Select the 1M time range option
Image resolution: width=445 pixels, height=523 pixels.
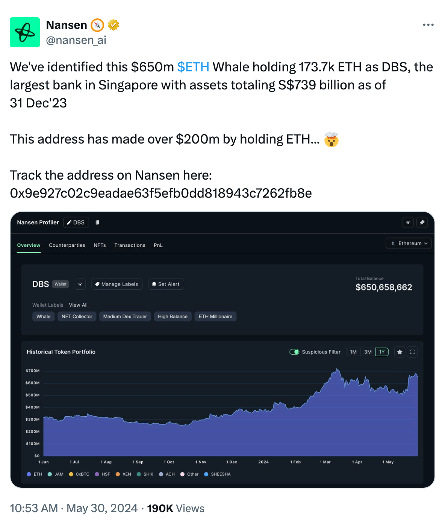pos(353,352)
